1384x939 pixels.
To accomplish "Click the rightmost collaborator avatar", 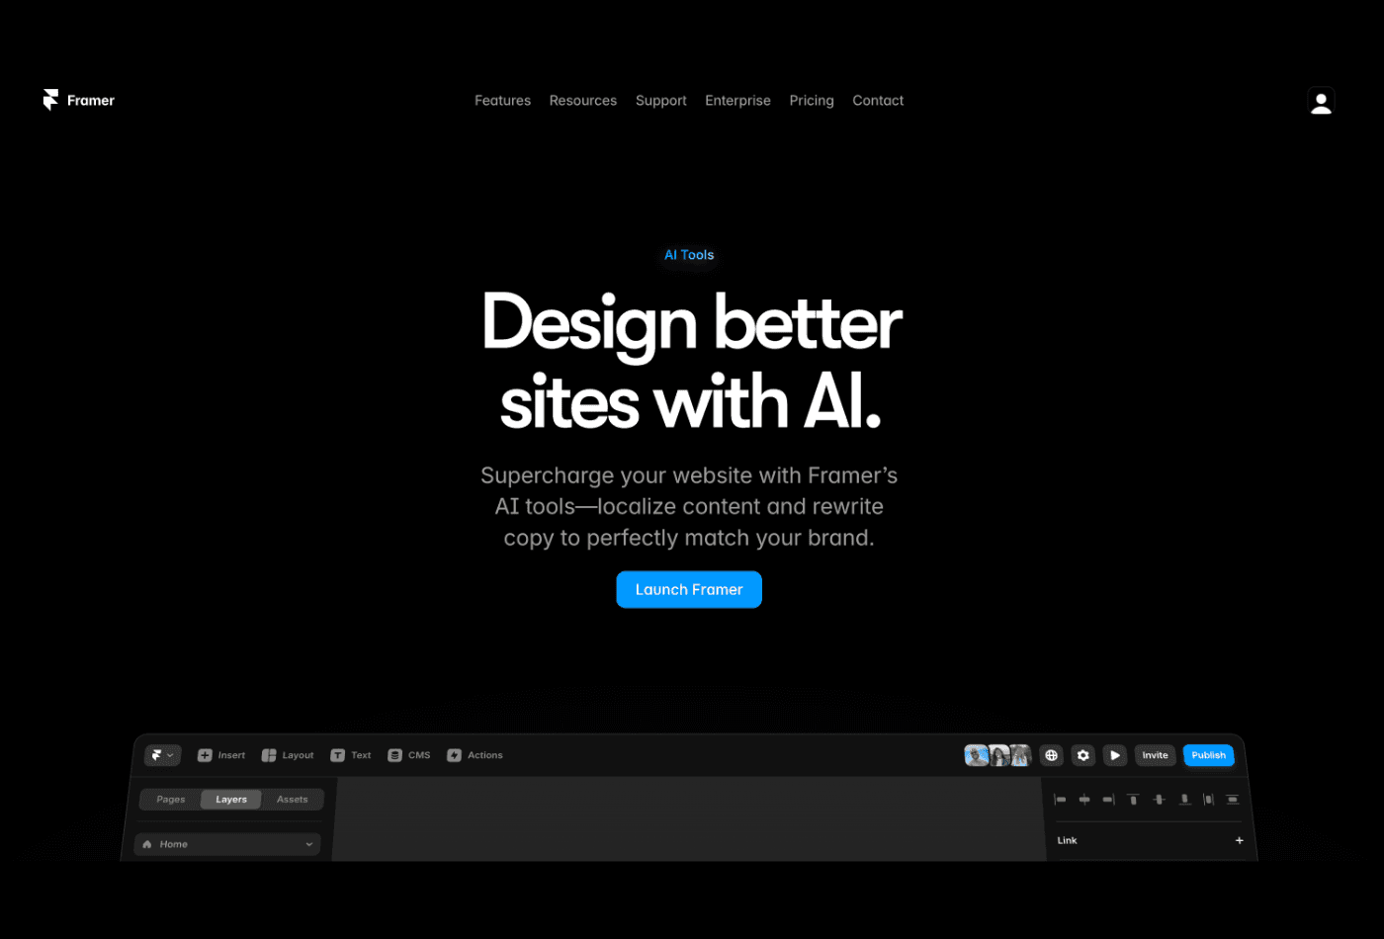I will pos(1020,755).
